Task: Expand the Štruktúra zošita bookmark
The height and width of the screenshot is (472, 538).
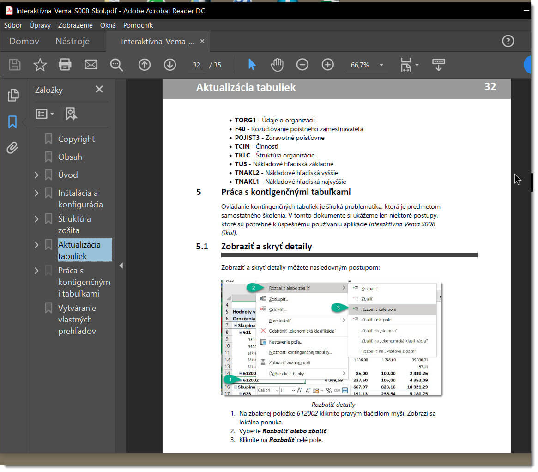Action: point(36,219)
